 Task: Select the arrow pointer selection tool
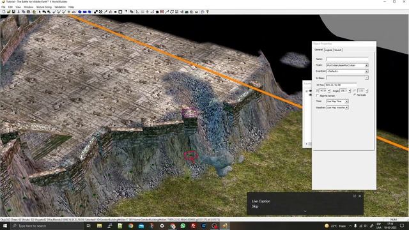40,11
